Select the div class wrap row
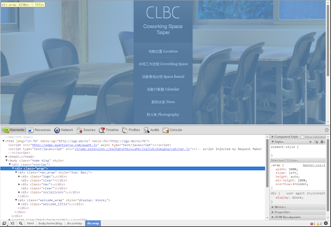Screen dimensions: 331x227 pos(133,169)
